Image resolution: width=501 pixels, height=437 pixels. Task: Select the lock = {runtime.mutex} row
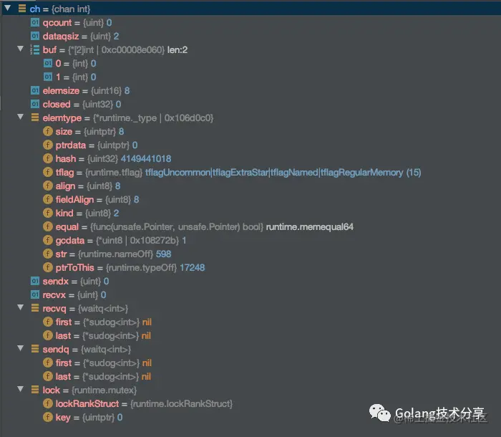(250, 390)
